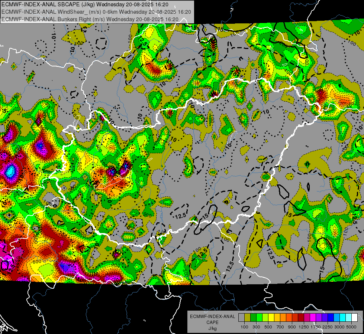
Task: Click the gray swatch at legend start
Action: (x=241, y=318)
